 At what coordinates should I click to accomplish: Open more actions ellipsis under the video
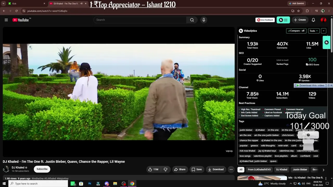pos(231,169)
